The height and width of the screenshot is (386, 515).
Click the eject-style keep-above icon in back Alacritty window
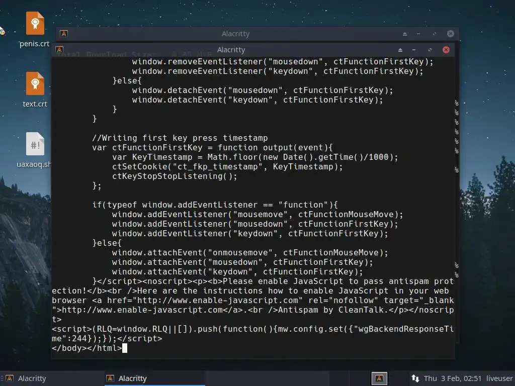point(405,34)
